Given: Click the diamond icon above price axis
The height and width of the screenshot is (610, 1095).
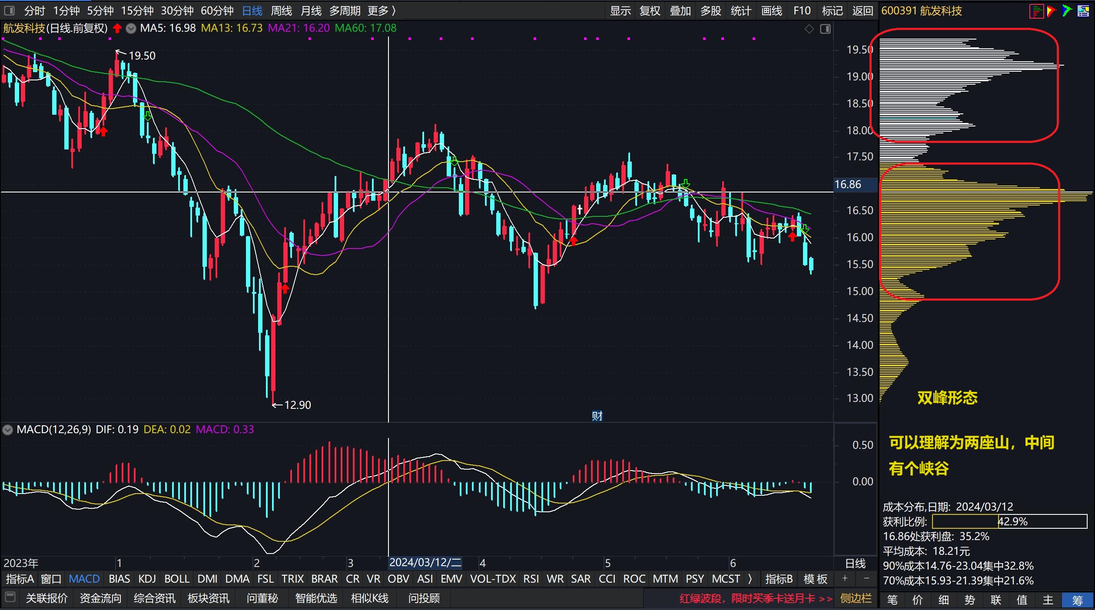Looking at the screenshot, I should [x=809, y=29].
